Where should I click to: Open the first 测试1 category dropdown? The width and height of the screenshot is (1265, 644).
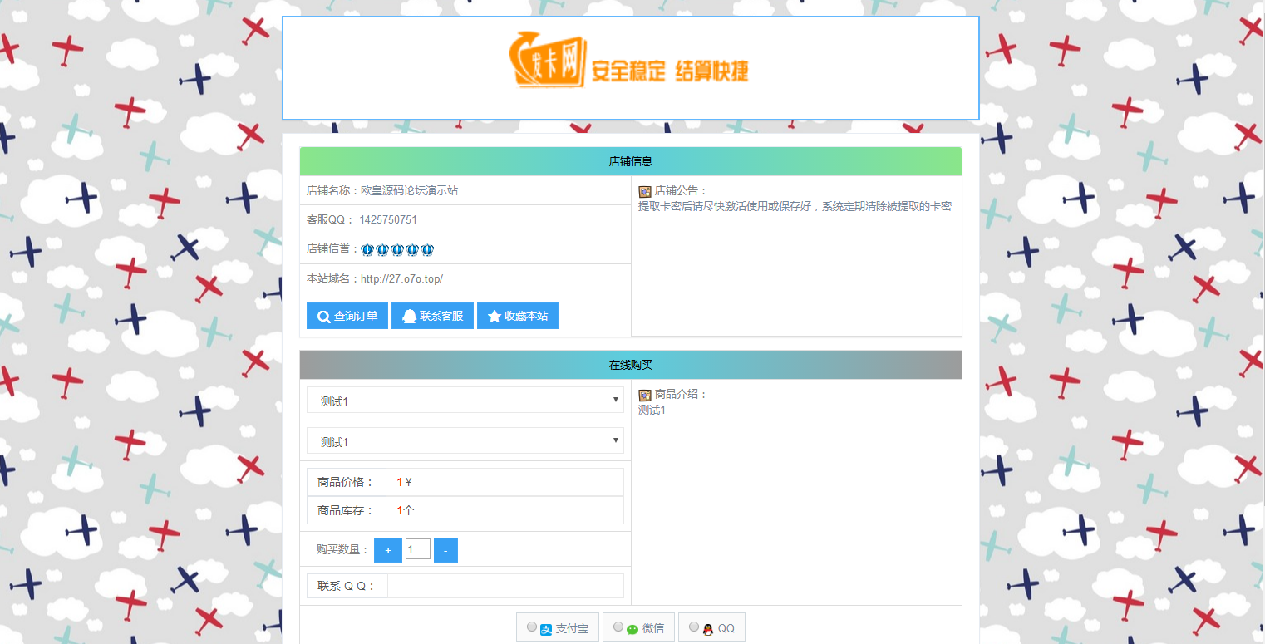click(x=465, y=400)
